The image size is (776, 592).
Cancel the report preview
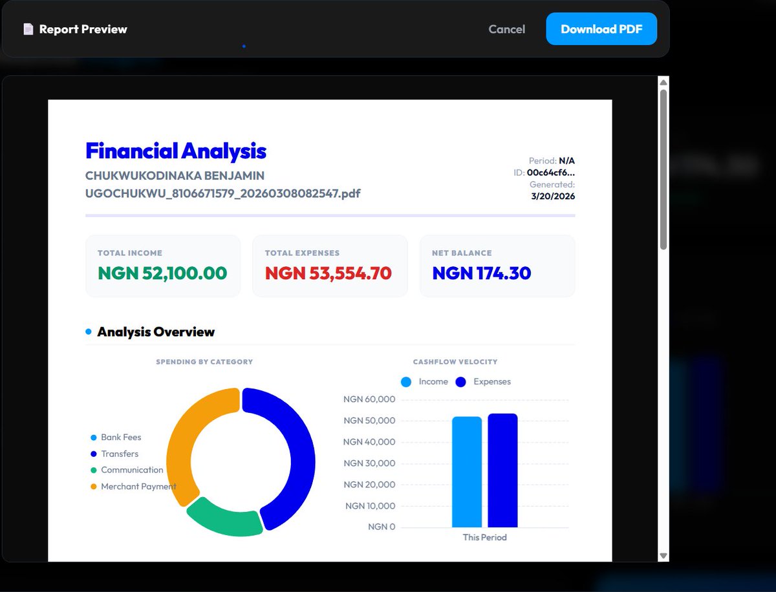507,29
